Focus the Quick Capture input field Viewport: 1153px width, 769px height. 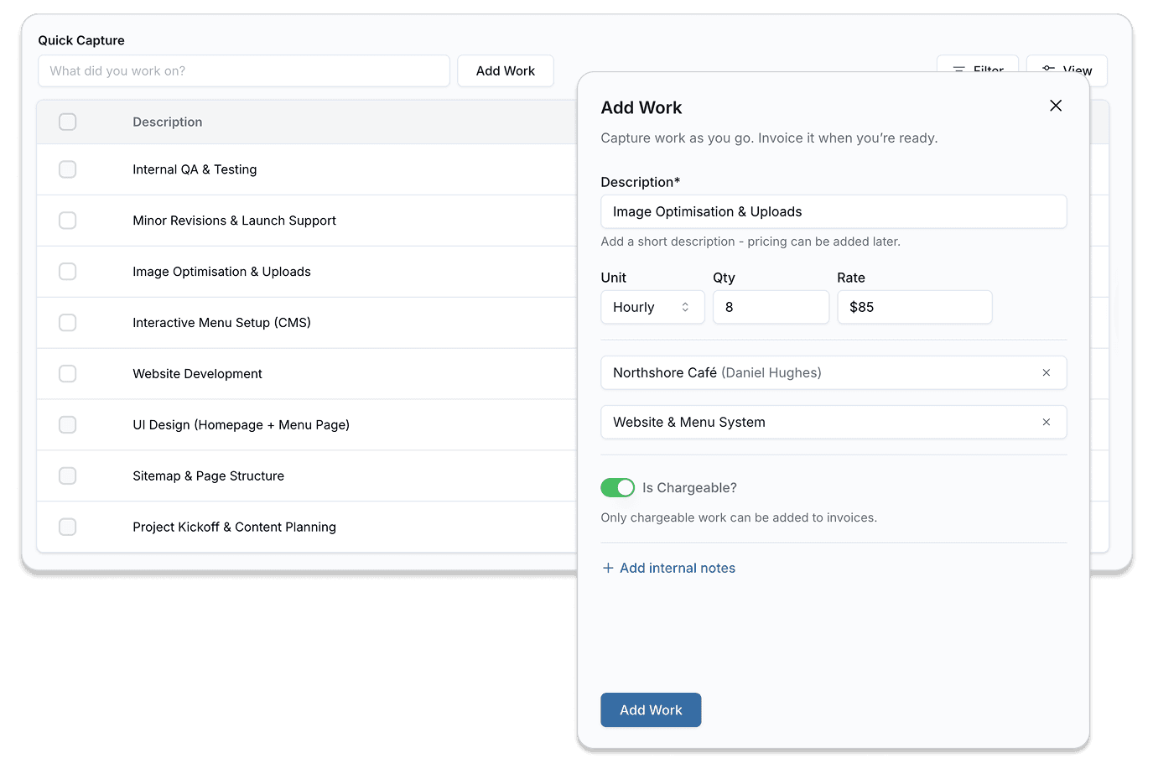pyautogui.click(x=243, y=71)
